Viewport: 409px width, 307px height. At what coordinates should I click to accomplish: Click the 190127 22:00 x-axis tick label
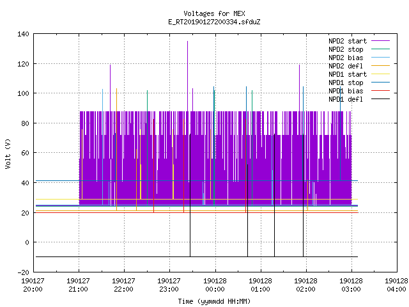click(x=123, y=285)
